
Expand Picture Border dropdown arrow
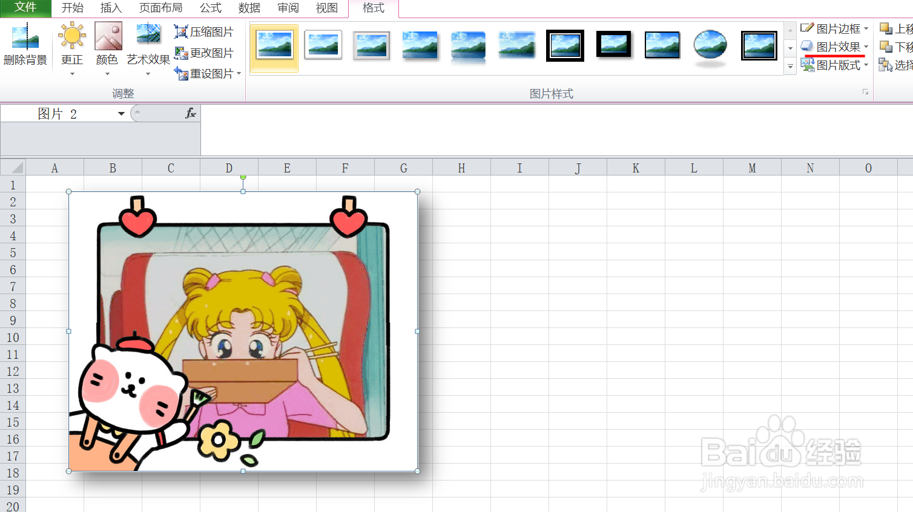coord(866,28)
